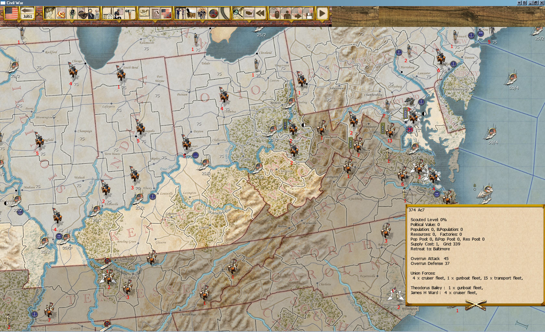Click the Bowling Green city label
This screenshot has height=332, width=545.
point(127,242)
